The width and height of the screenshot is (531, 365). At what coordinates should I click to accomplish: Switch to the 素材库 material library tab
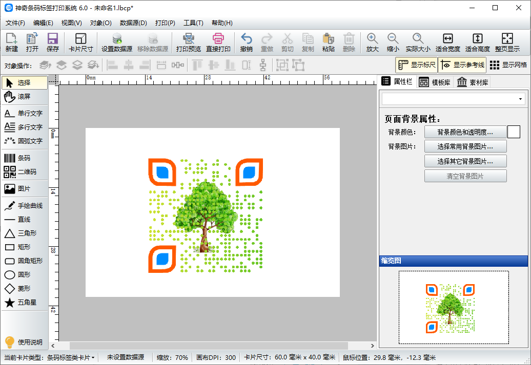click(473, 82)
